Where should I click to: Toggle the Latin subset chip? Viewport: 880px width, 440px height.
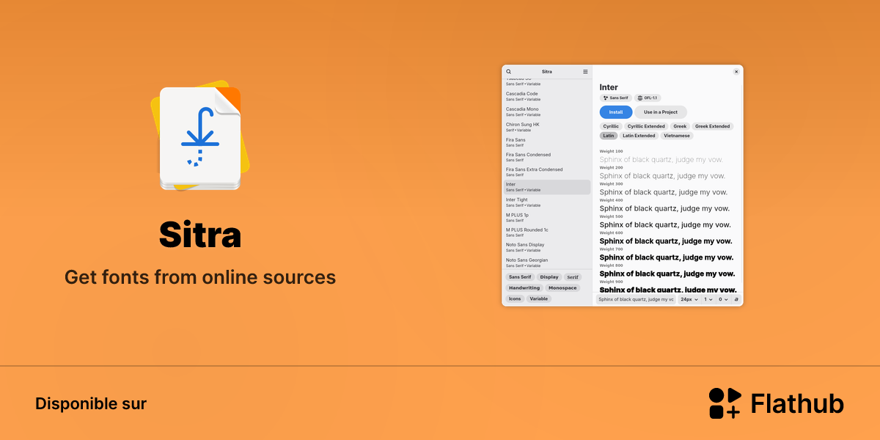(x=609, y=136)
